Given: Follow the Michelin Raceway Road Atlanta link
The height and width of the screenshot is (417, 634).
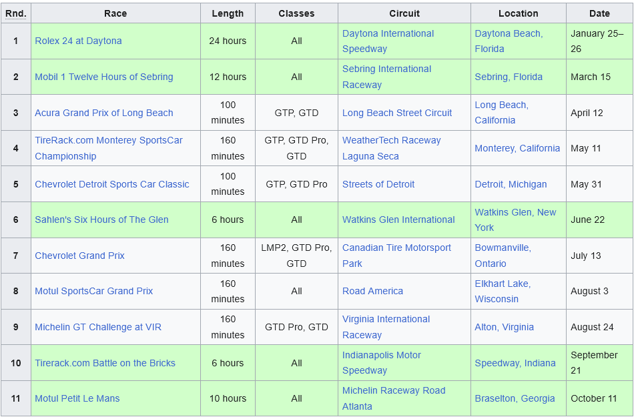Looking at the screenshot, I should (x=394, y=398).
